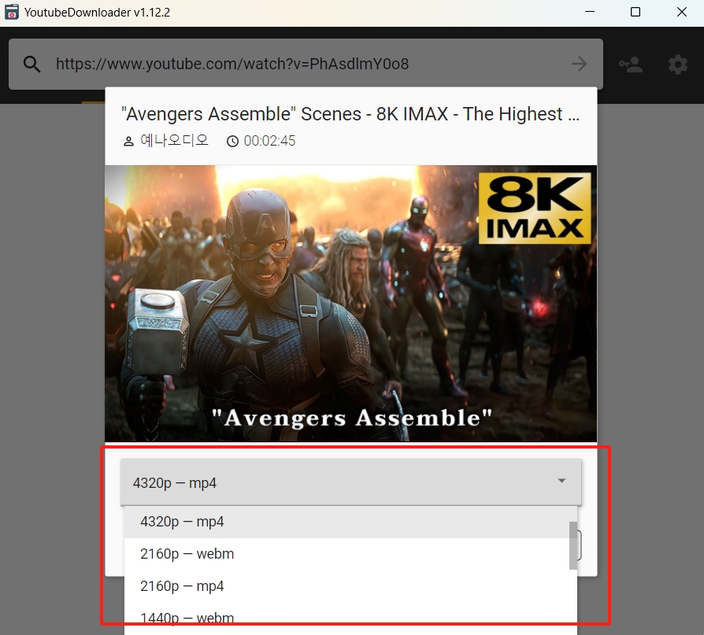Click the "Avengers Assemble" Scenes video title

[x=350, y=114]
